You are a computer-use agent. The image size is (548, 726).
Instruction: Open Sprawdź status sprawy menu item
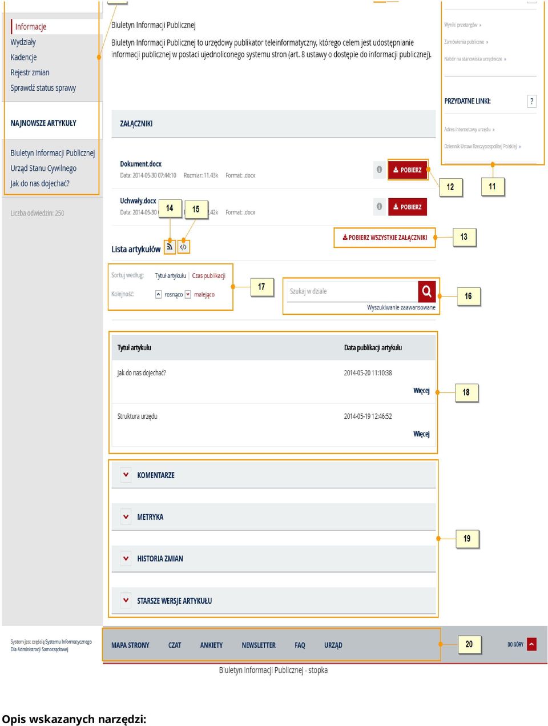[x=43, y=88]
